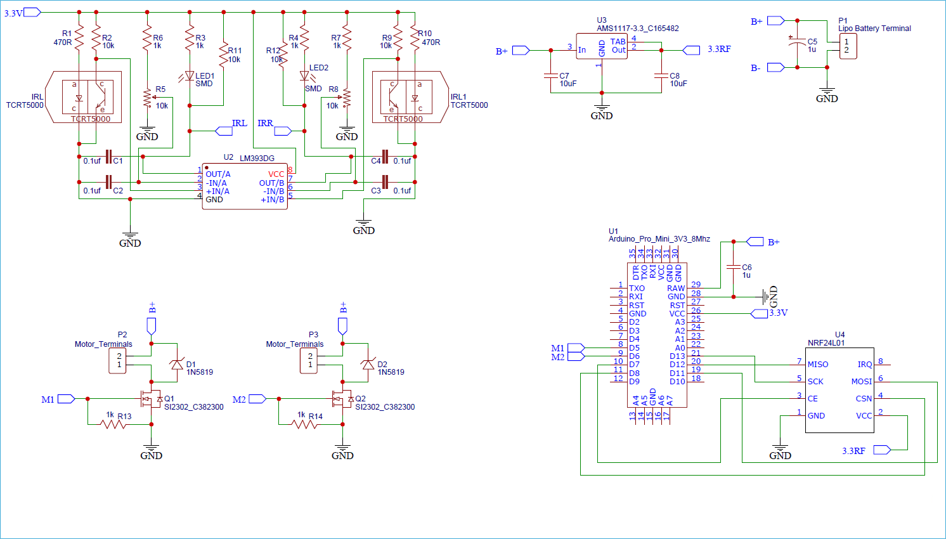Click the B+ flag above P3 connector
Screen dimensions: 946x539
click(343, 327)
